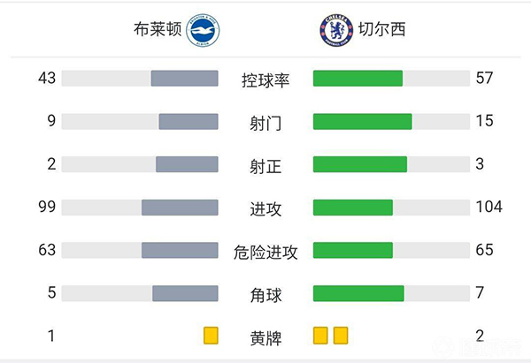Click the Brighton club crest
The image size is (531, 363).
(205, 30)
